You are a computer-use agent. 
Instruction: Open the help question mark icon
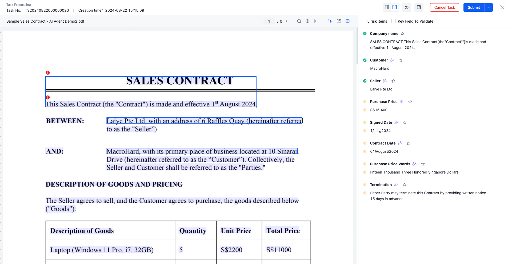click(407, 7)
